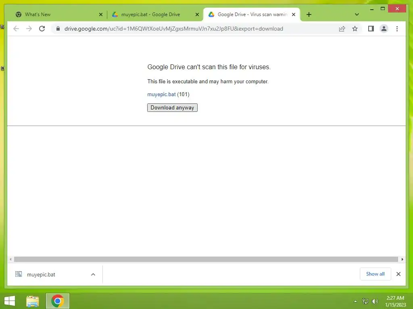This screenshot has height=309, width=413.
Task: Open the network tray icon
Action: [365, 301]
